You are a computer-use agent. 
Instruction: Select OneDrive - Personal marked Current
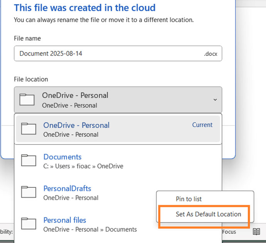[118, 129]
